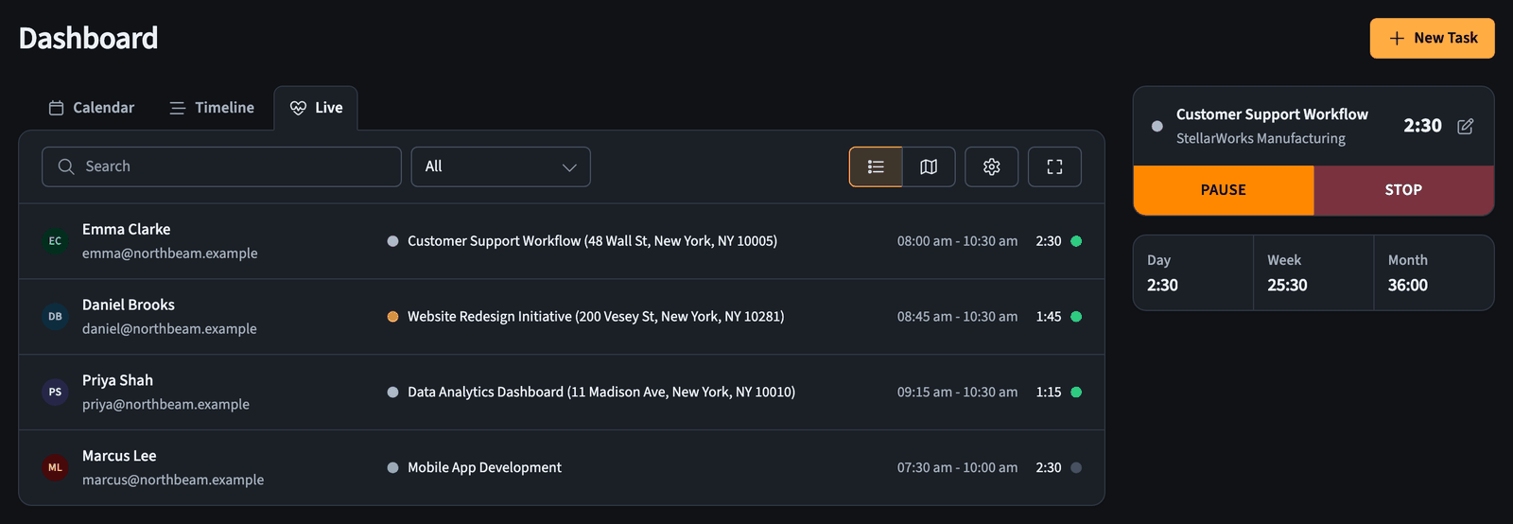Click the 1:15 duration for Priya Shah
Image resolution: width=1513 pixels, height=524 pixels.
tap(1048, 393)
